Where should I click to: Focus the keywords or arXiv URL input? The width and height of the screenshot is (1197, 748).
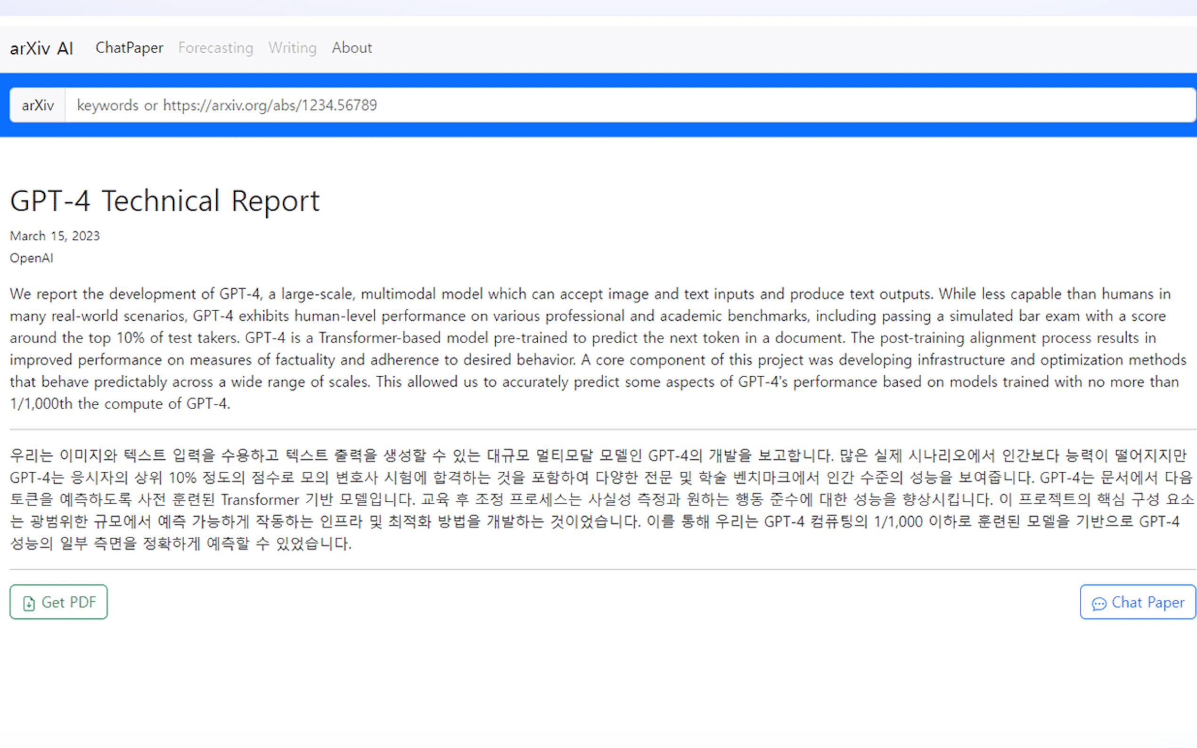pyautogui.click(x=629, y=106)
